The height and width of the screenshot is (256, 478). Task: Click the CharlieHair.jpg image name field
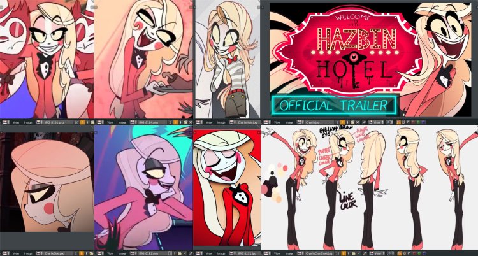[248, 122]
